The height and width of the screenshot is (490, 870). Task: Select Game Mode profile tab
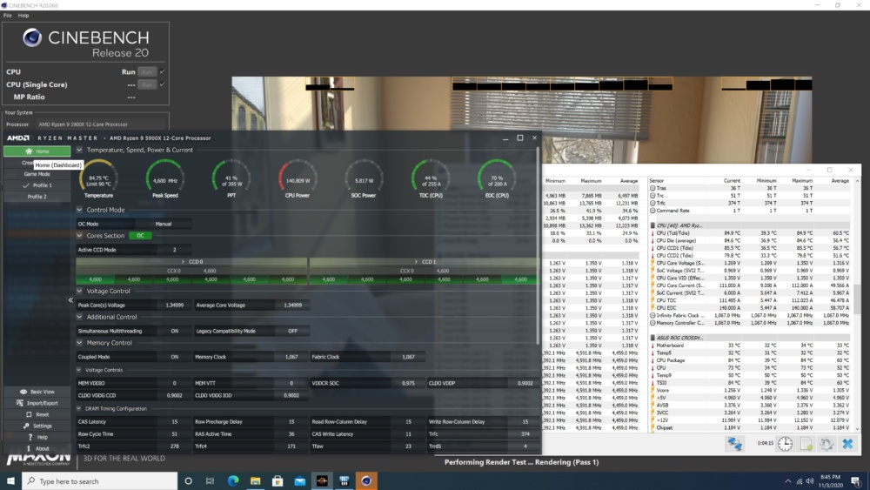[37, 174]
